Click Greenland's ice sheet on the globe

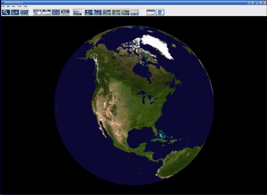pyautogui.click(x=158, y=45)
